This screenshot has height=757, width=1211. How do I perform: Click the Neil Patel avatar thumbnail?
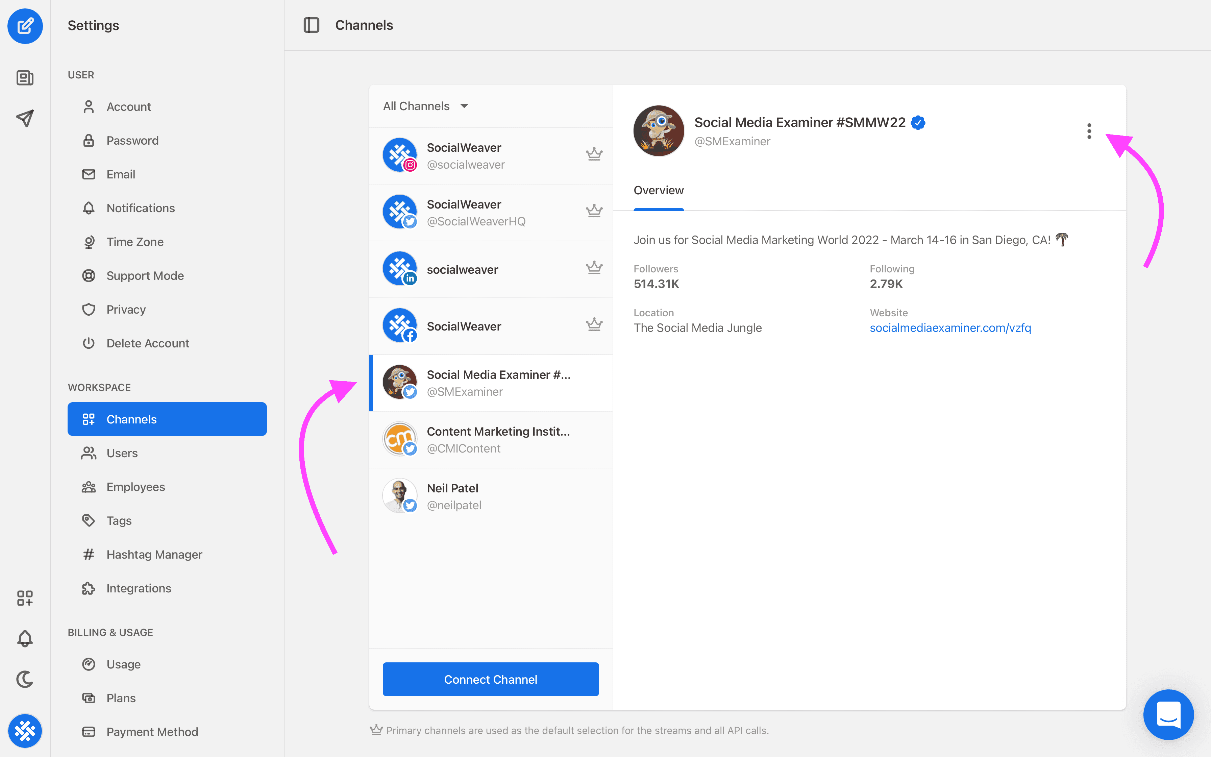(400, 496)
